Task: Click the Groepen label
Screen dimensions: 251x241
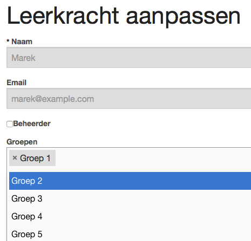Action: [22, 142]
